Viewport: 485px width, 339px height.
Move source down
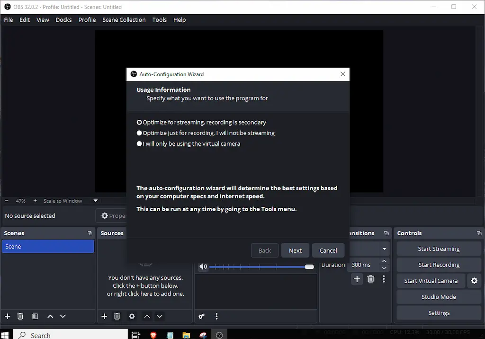coord(160,316)
